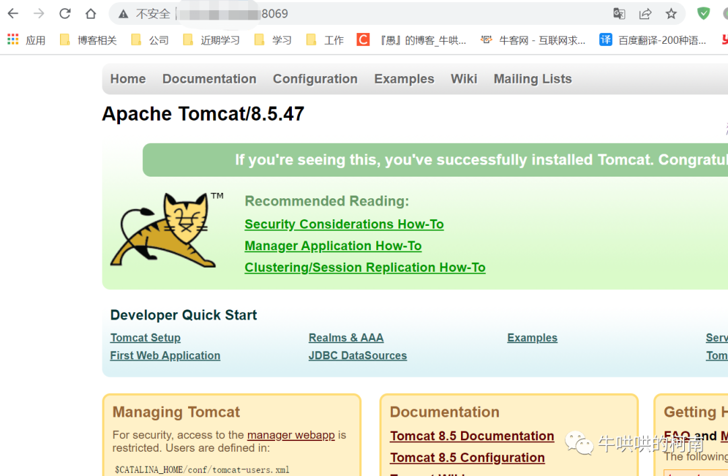Screen dimensions: 728x476
Task: Open the CSDN 的博客 bookmark
Action: coord(411,40)
